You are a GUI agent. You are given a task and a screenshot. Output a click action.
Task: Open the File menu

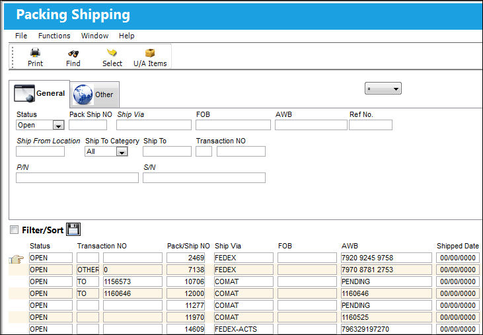pos(21,36)
